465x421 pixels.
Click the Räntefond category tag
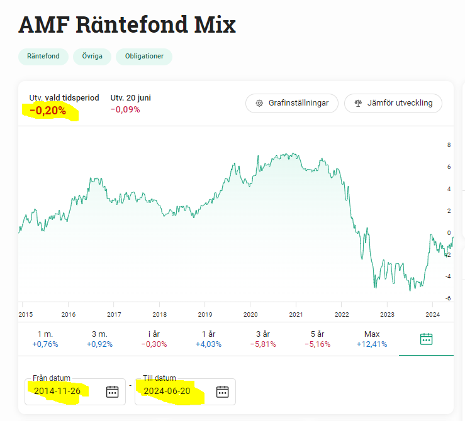(43, 57)
